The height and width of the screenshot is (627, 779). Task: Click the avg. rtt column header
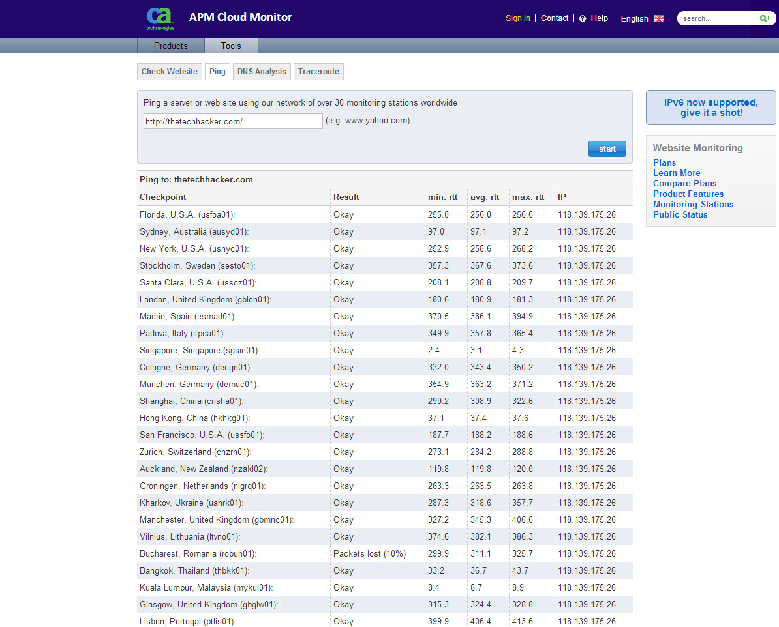pyautogui.click(x=485, y=197)
